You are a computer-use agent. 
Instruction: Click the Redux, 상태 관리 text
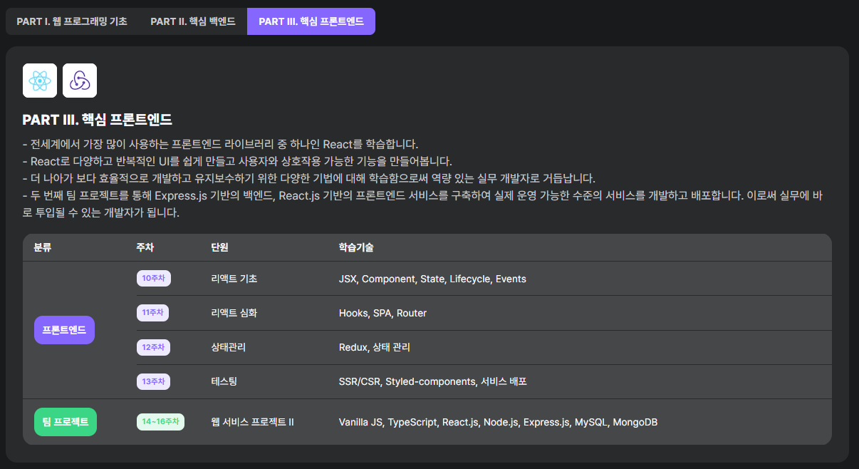375,347
